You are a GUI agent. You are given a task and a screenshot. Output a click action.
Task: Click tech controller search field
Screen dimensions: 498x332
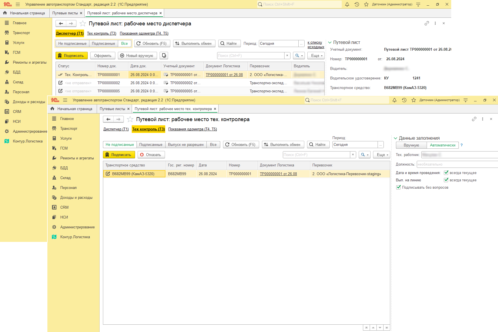tap(316, 155)
